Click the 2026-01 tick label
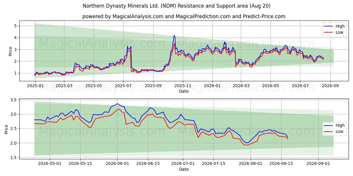This screenshot has width=353, height=176. click(212, 85)
